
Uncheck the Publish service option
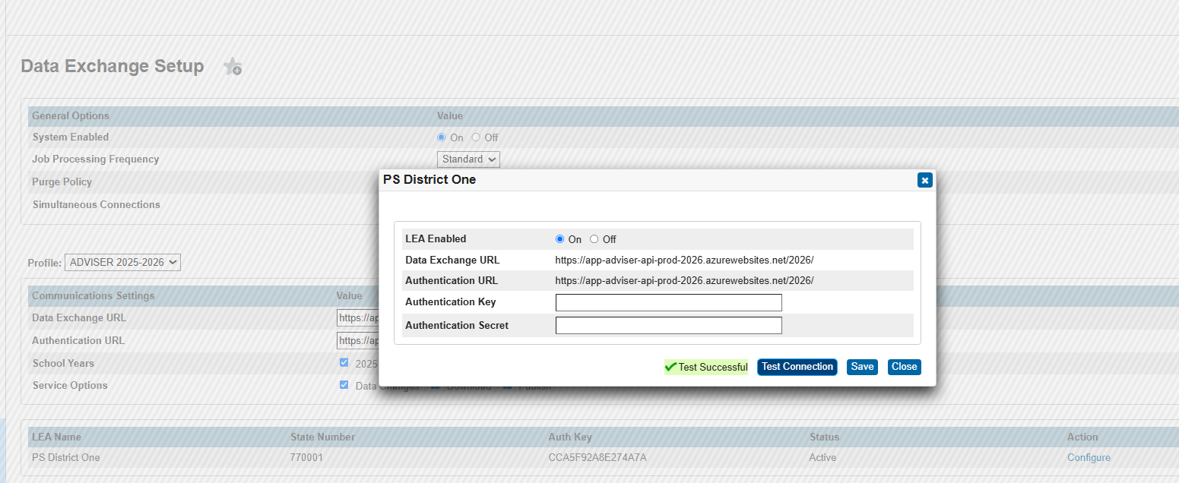click(x=506, y=385)
